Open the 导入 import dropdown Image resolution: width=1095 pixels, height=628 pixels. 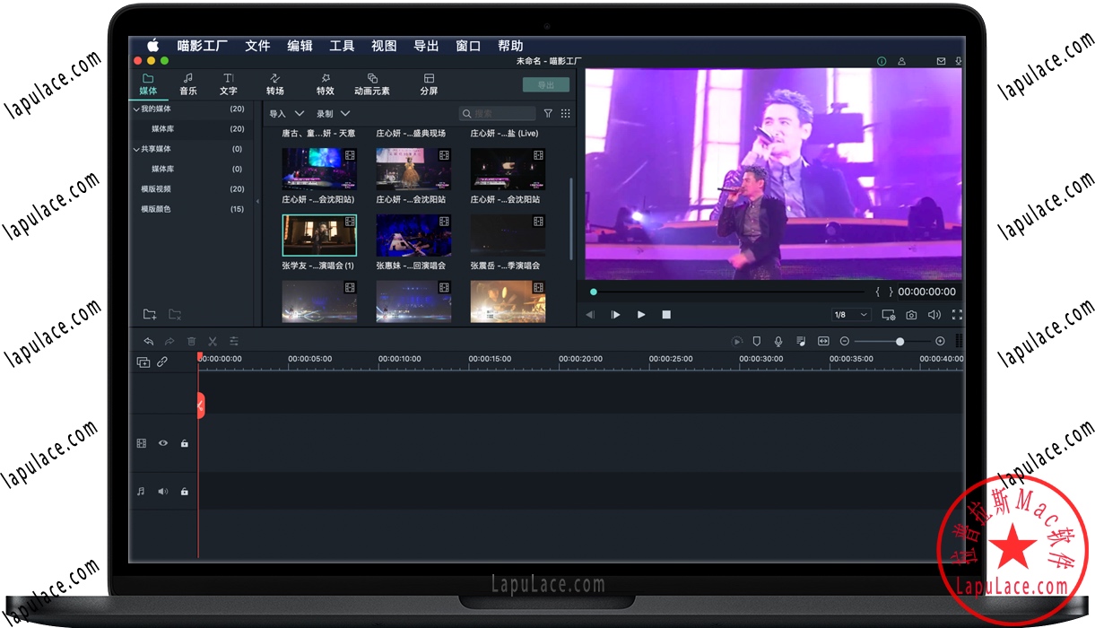287,114
